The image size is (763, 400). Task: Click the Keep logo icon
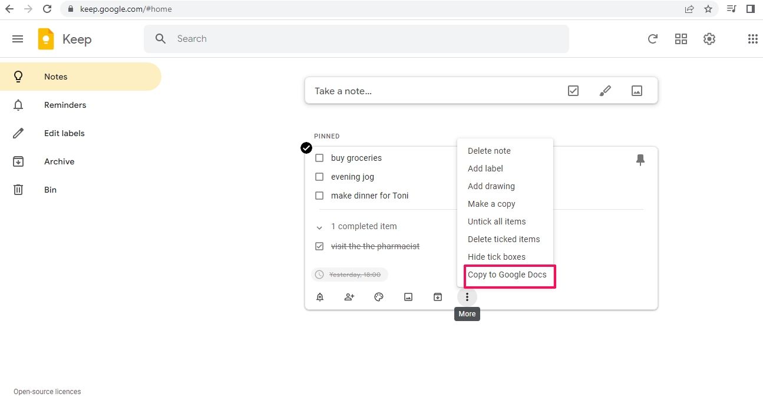[46, 39]
